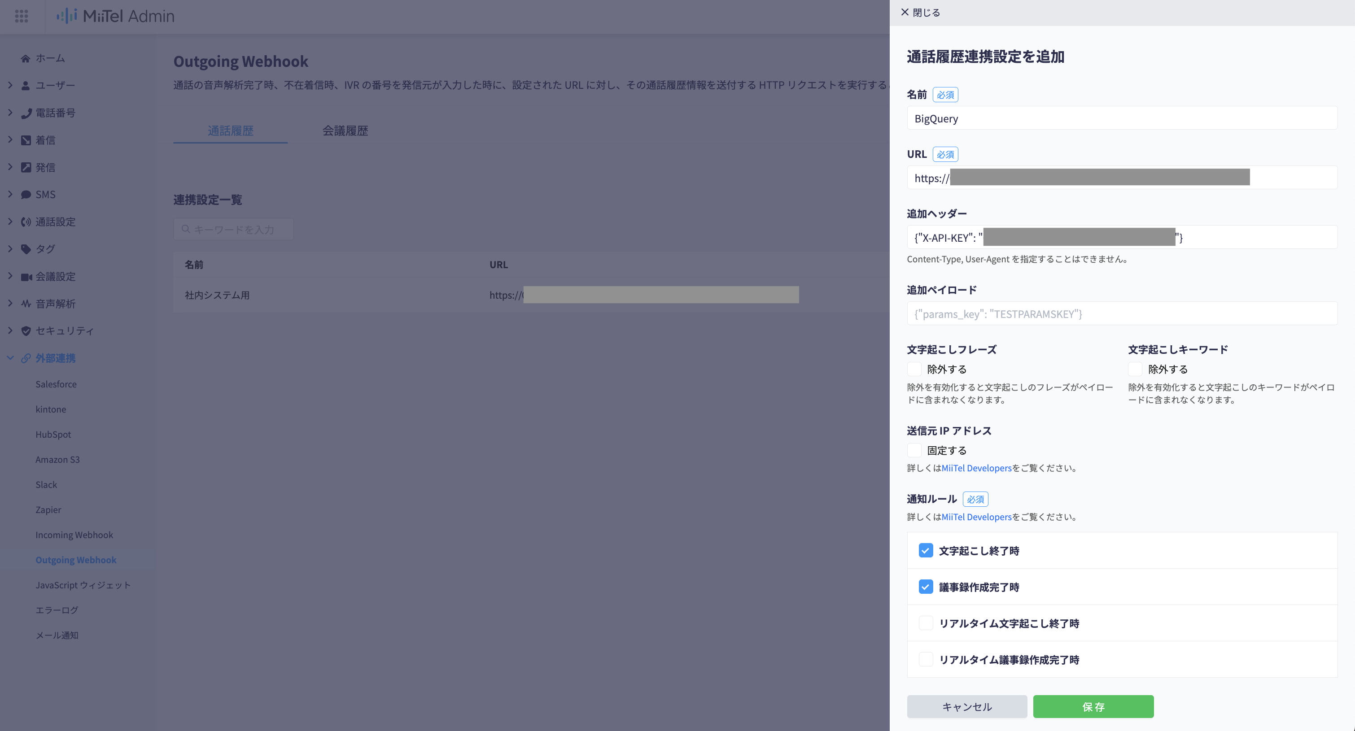
Task: Open Incoming Webhook in sidebar menu
Action: pyautogui.click(x=74, y=535)
